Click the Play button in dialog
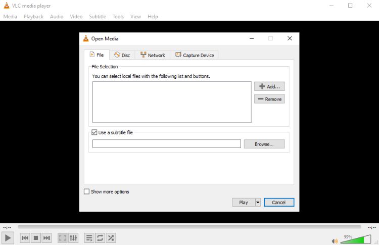 coord(244,203)
